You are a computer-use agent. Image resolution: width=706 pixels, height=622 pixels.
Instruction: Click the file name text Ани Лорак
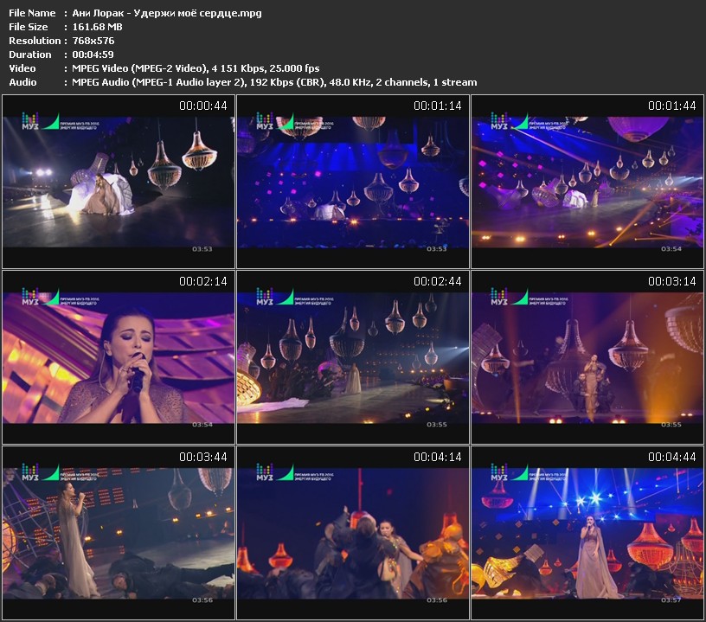point(98,13)
